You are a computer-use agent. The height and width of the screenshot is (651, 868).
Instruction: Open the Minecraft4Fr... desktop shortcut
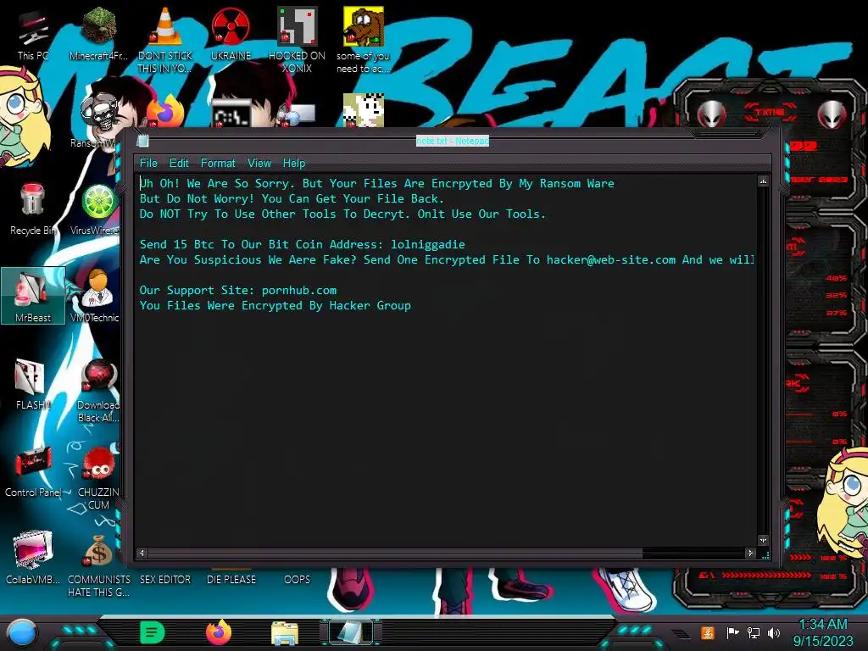click(98, 34)
